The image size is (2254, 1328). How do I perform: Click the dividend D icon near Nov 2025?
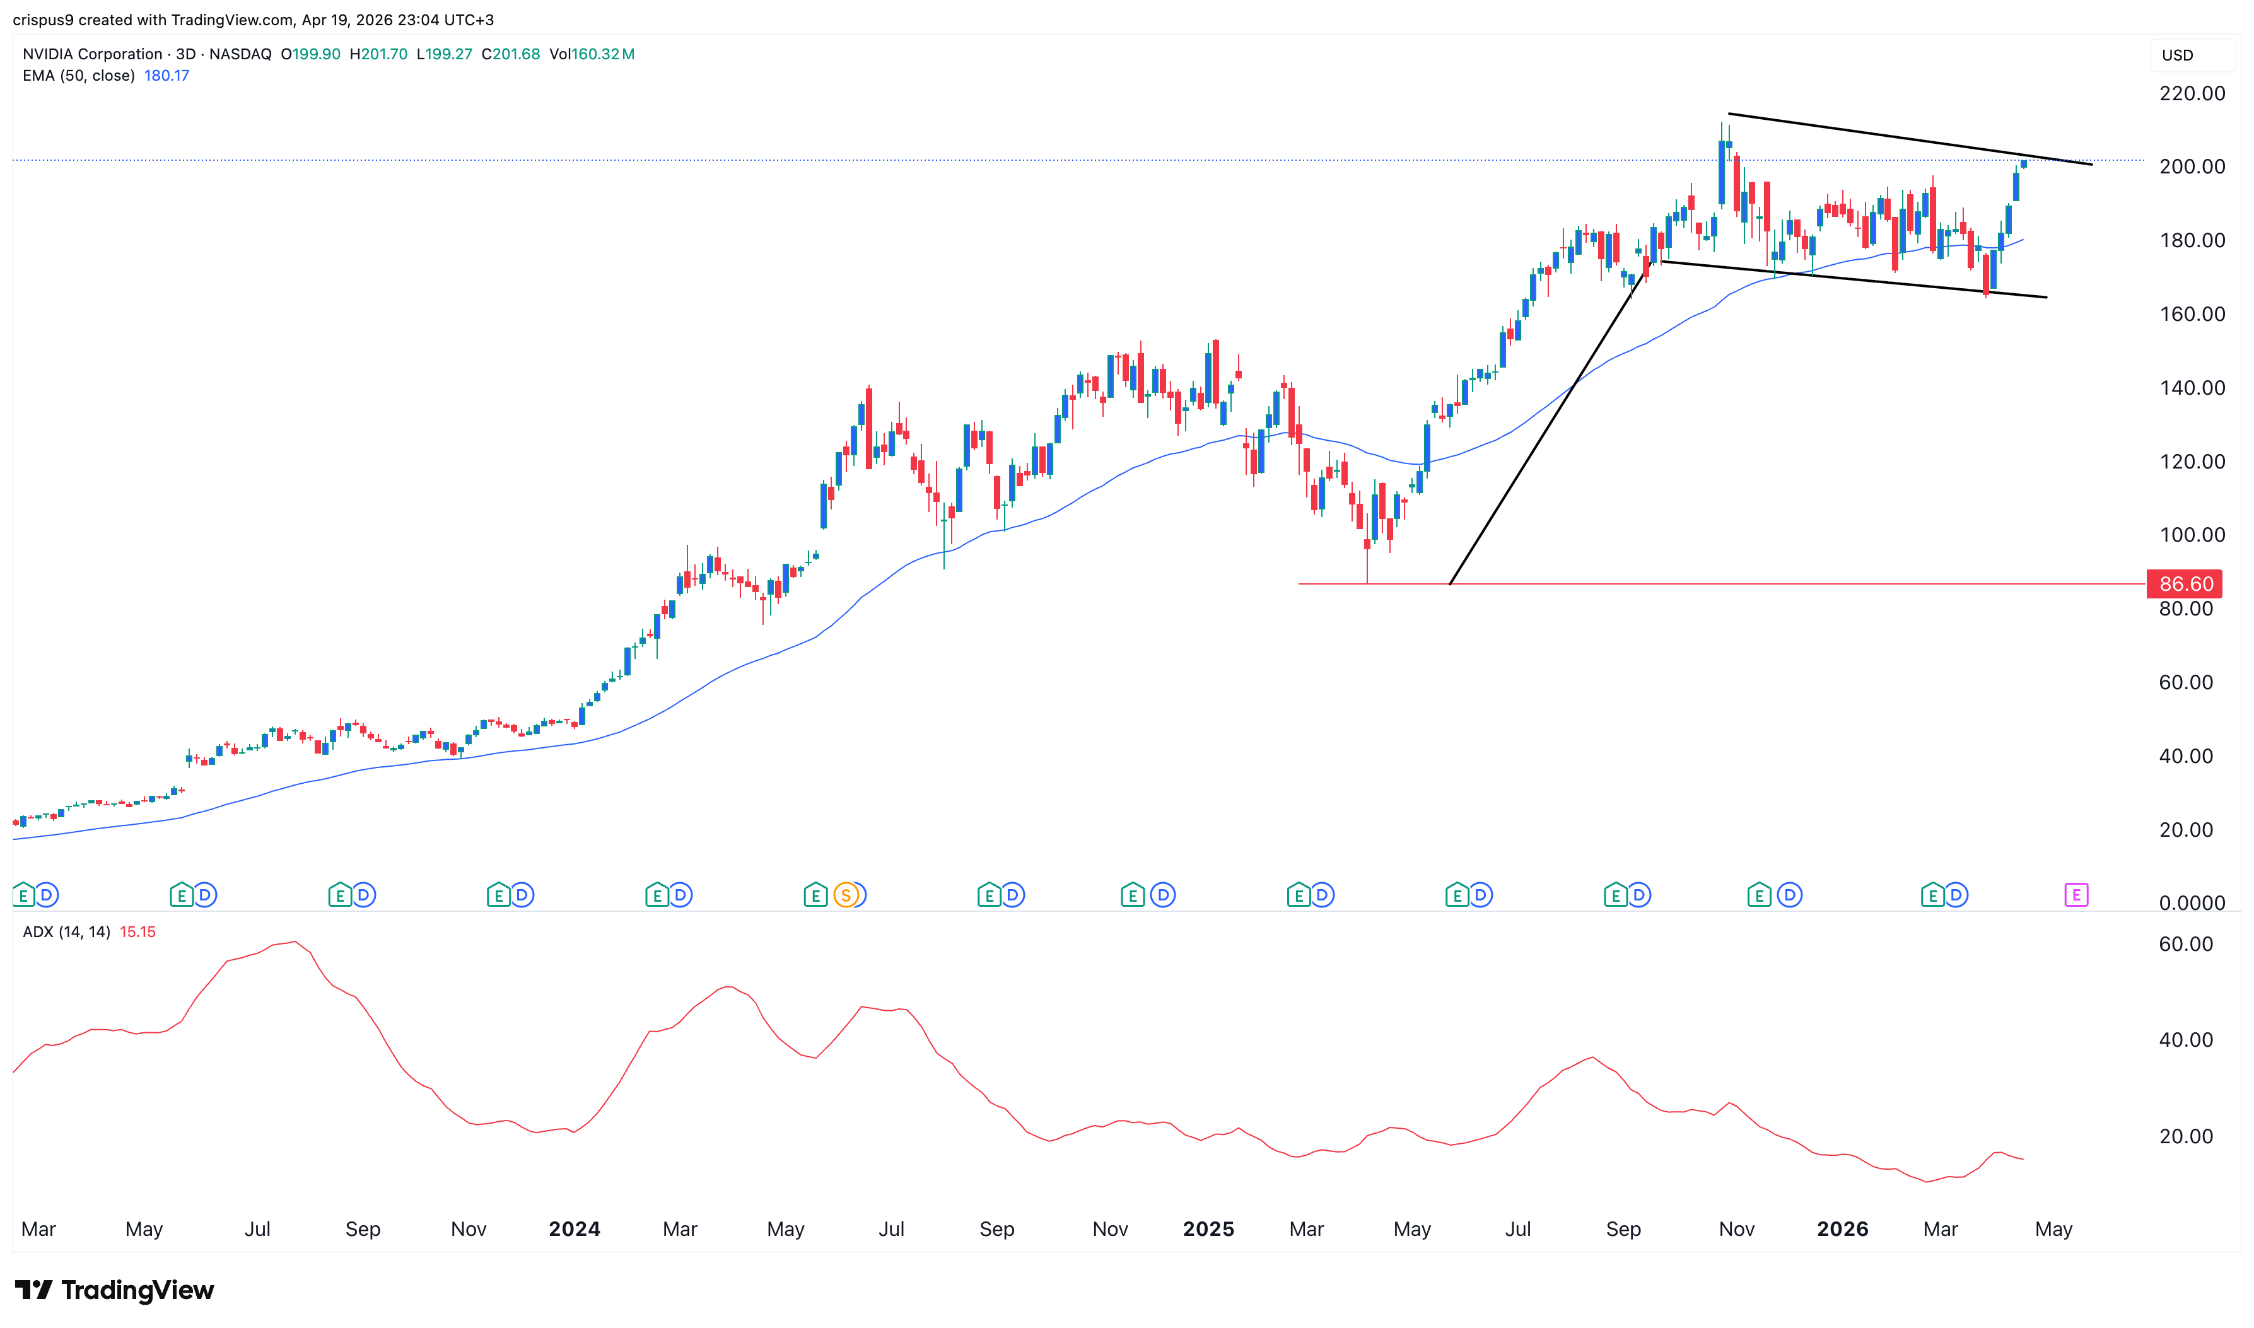(x=1789, y=894)
